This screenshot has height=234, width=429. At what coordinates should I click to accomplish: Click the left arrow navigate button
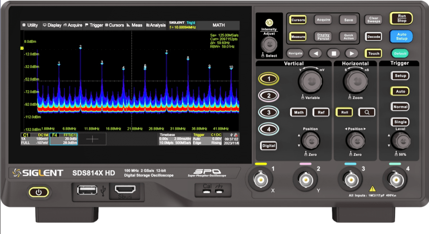315,53
